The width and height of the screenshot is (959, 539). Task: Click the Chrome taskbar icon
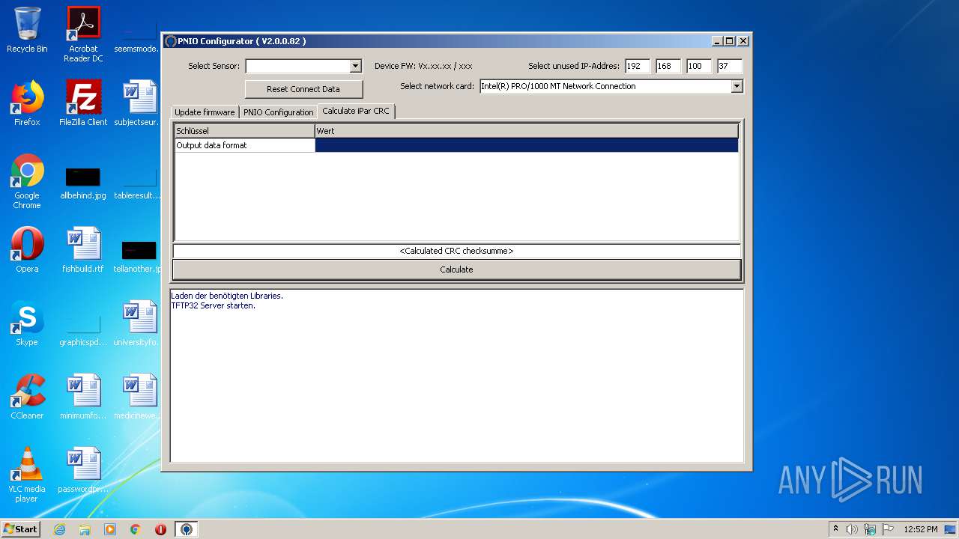pos(136,529)
